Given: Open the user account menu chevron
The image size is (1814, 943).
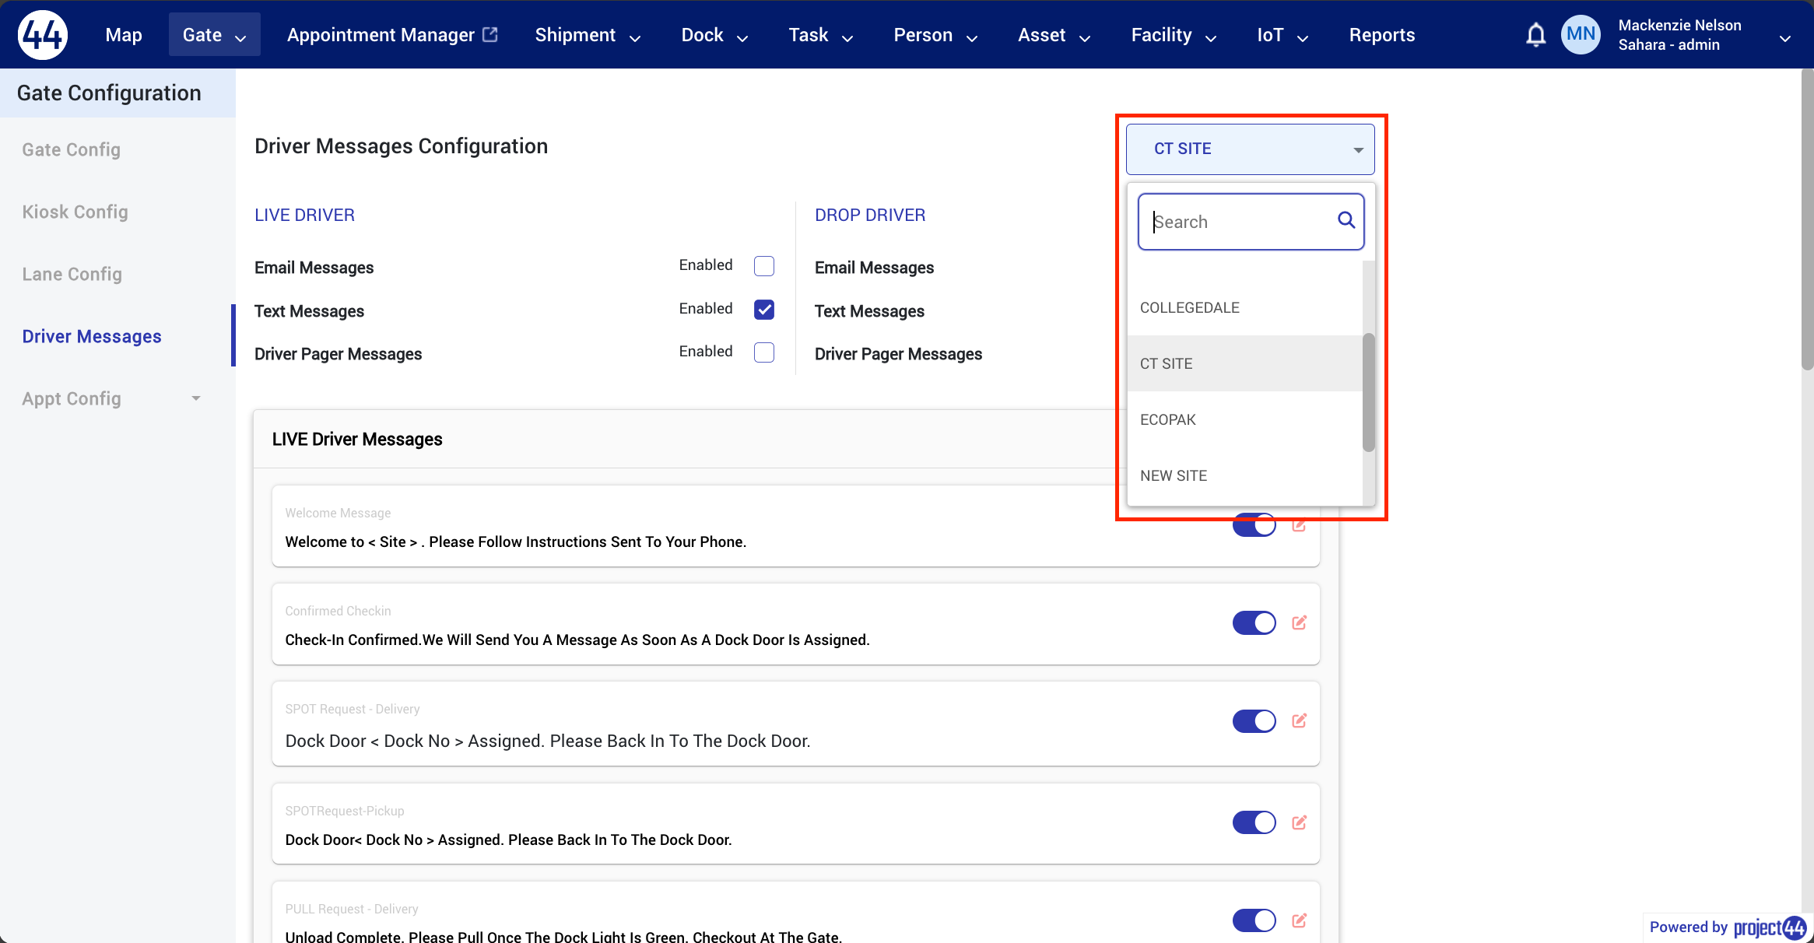Looking at the screenshot, I should pyautogui.click(x=1785, y=37).
